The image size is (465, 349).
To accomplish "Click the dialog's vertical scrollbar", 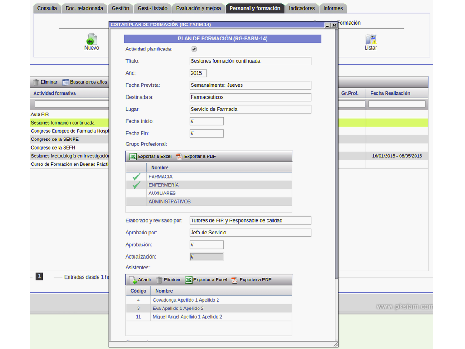I will pos(336,153).
